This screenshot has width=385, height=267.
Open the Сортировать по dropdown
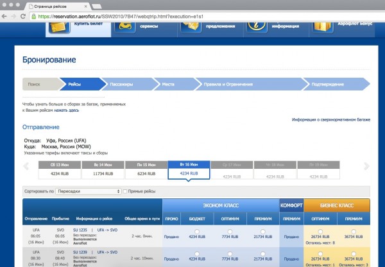click(88, 191)
